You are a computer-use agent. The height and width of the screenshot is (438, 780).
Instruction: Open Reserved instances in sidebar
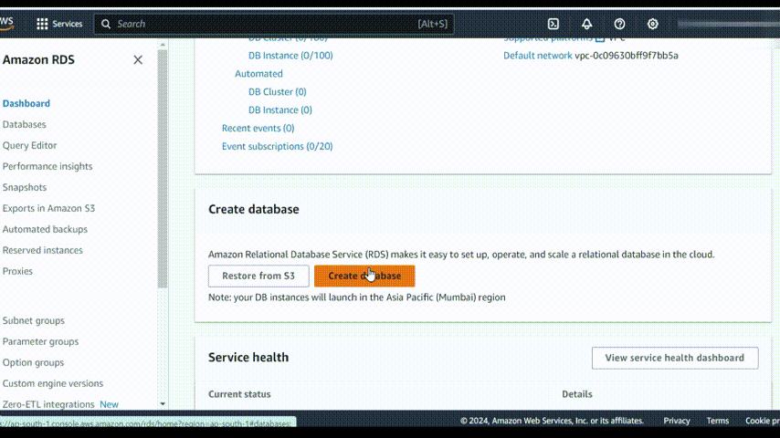[x=43, y=250]
